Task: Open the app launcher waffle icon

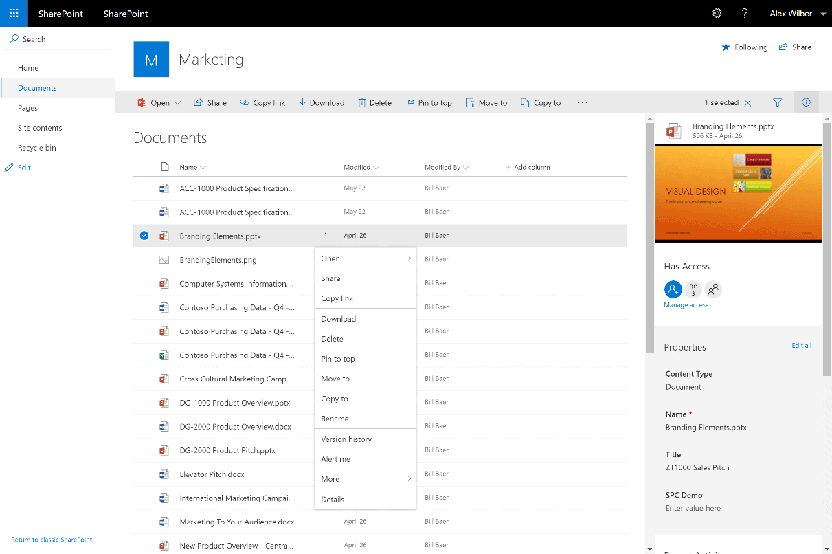Action: 14,14
